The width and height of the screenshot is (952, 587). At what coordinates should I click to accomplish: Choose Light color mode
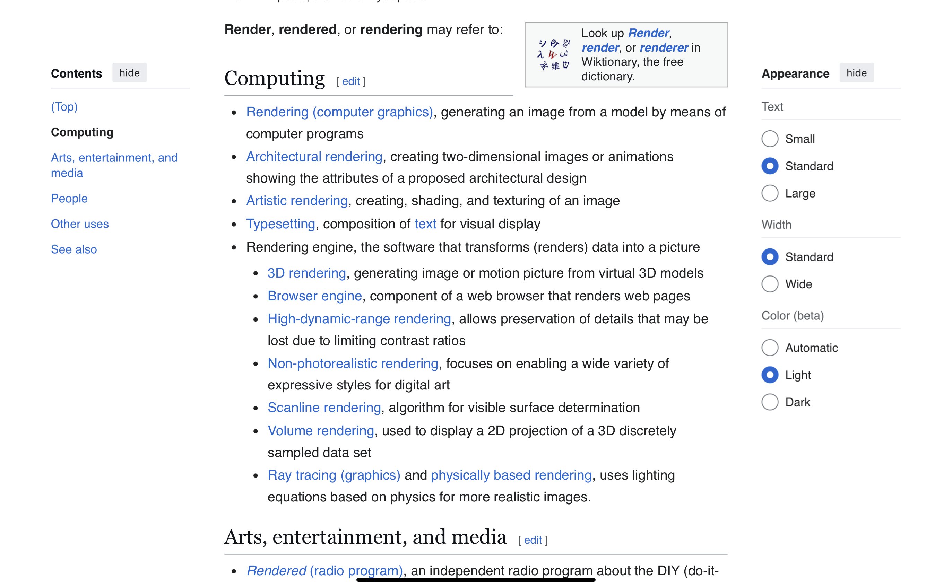tap(770, 375)
